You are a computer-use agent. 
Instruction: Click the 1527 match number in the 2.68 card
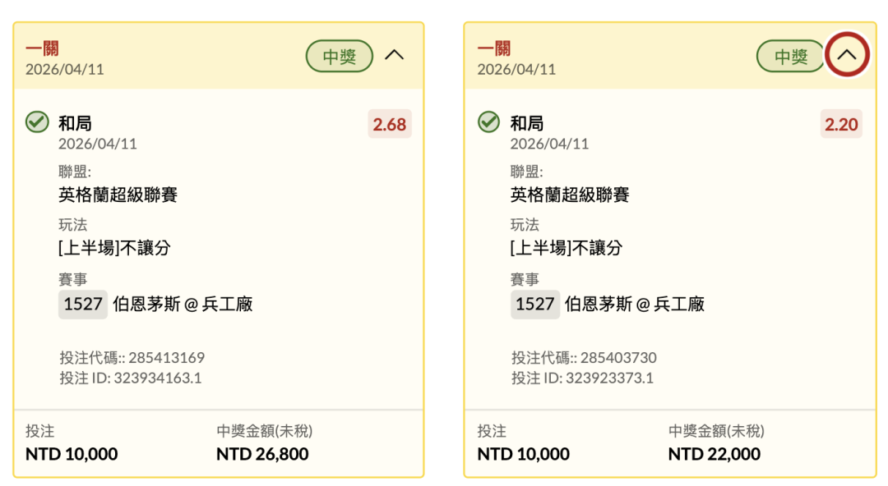point(83,305)
